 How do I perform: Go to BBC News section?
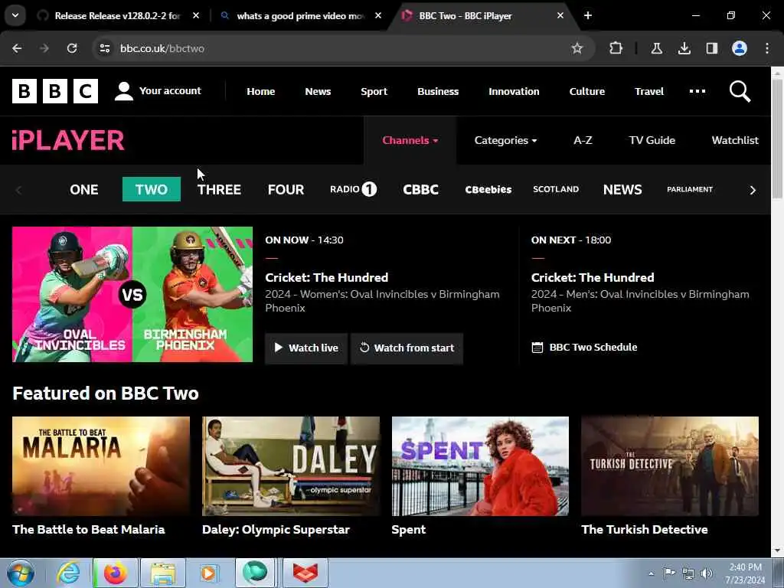pos(318,92)
